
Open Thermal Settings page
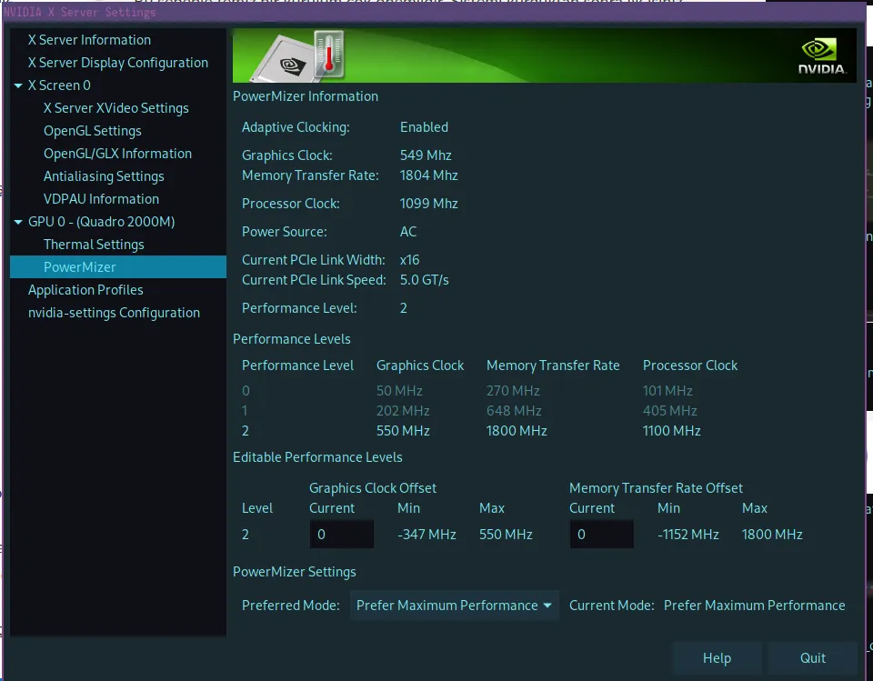tap(94, 245)
